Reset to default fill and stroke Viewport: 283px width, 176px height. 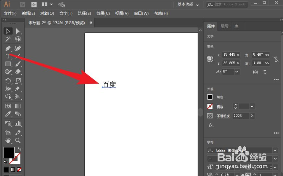pyautogui.click(x=5, y=162)
